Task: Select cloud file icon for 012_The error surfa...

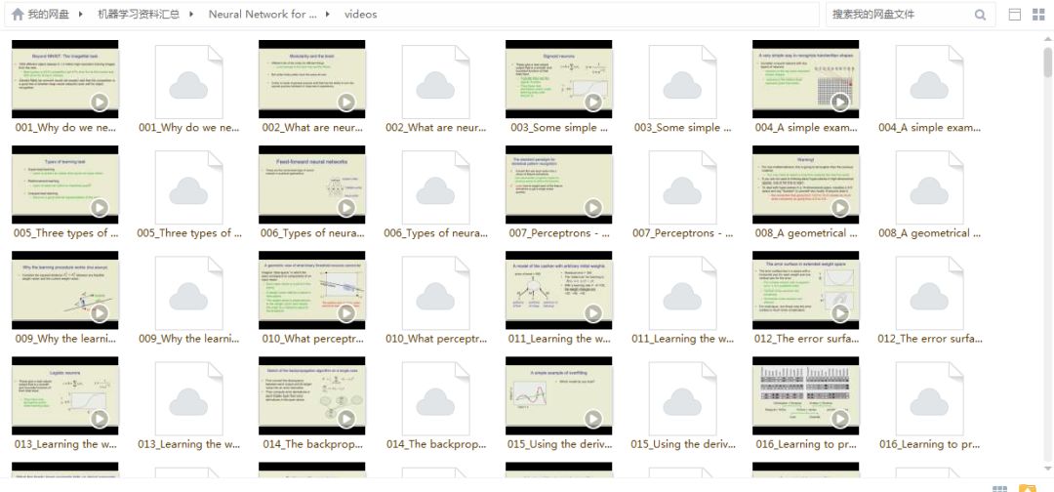Action: [929, 293]
